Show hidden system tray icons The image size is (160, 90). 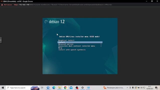pos(127,88)
